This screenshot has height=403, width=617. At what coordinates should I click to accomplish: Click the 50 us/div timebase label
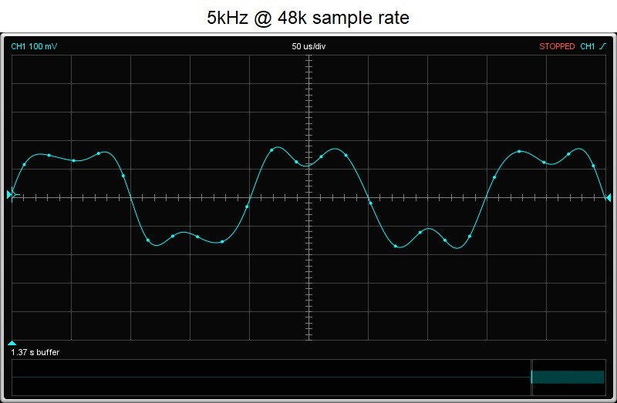tap(308, 46)
